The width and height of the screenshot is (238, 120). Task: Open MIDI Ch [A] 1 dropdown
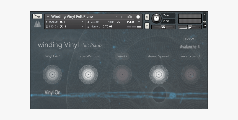tap(65, 26)
